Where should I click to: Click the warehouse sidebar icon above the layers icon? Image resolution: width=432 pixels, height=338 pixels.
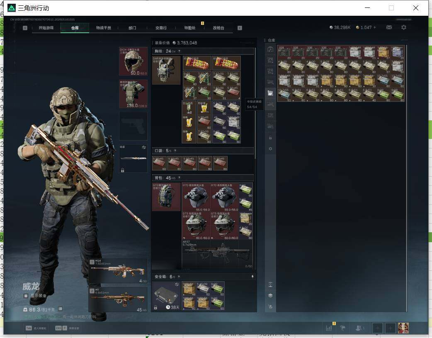pyautogui.click(x=270, y=285)
